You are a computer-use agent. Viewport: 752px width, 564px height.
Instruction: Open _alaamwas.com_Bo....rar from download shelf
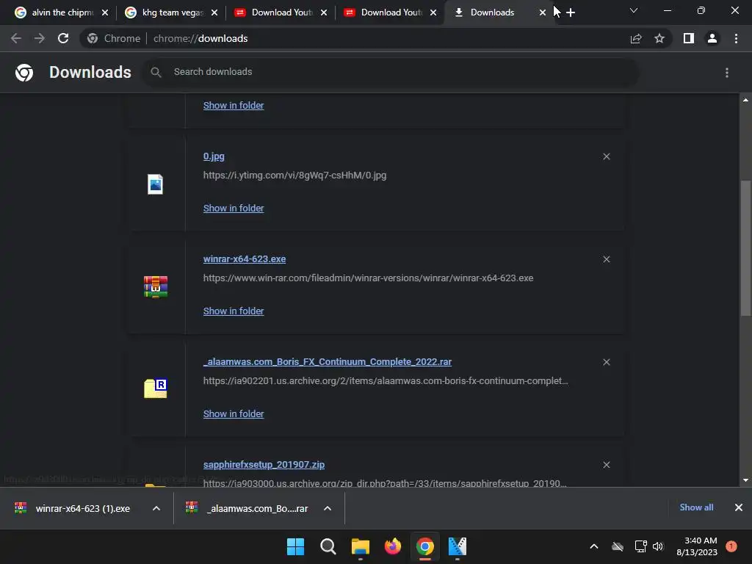point(256,508)
